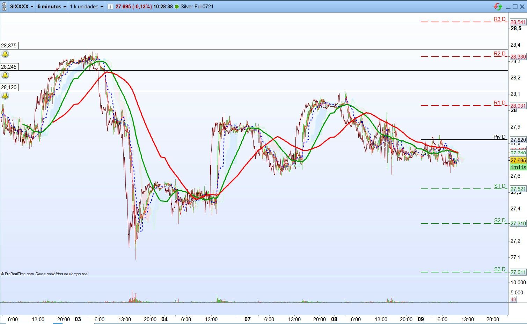Click the volume value 49 tag
527x324 pixels.
tap(513, 299)
